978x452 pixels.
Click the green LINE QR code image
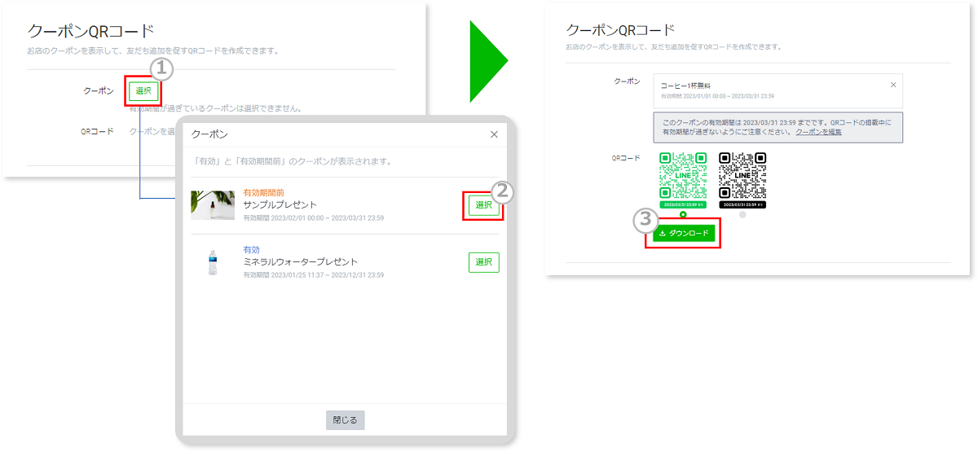pos(683,176)
